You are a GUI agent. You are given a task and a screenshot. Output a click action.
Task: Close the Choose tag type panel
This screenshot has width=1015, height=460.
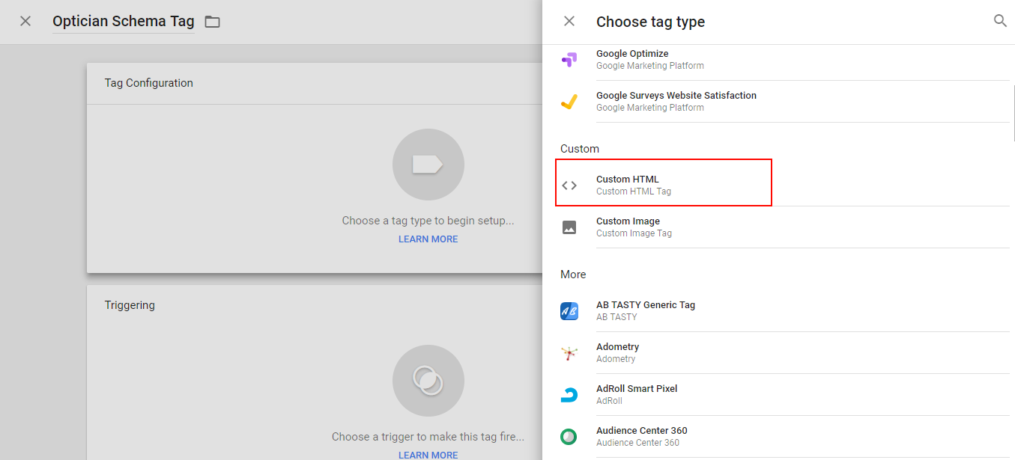point(569,21)
